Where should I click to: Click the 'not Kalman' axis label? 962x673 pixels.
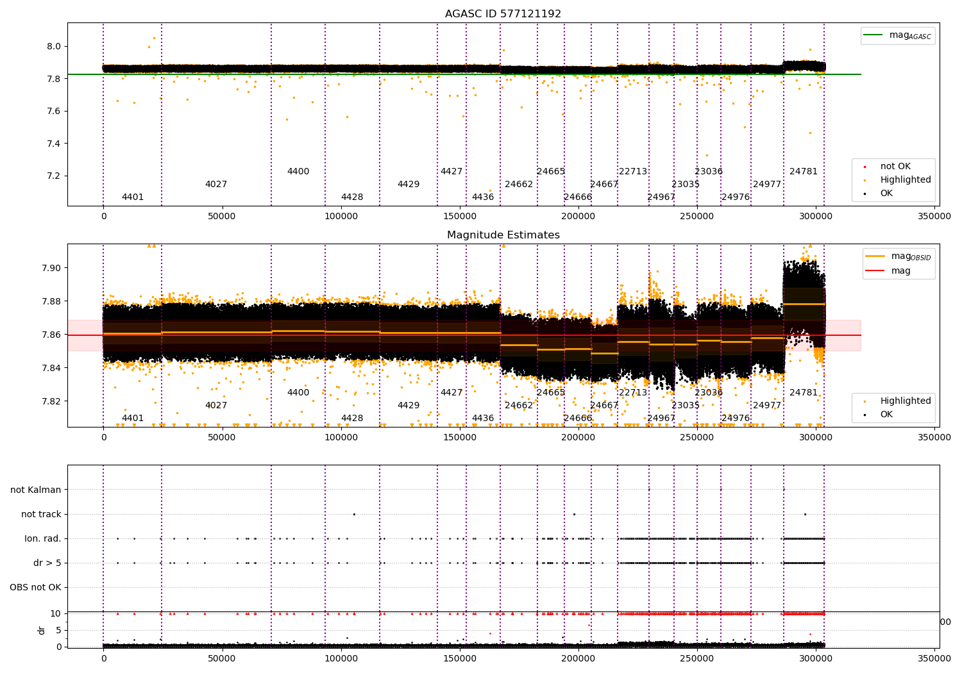[x=36, y=490]
